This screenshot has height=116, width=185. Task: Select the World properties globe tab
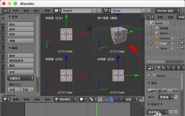[x=174, y=68]
